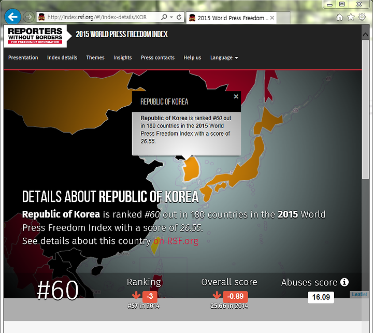Click the scrollbar up arrow
This screenshot has height=333, width=373.
tap(365, 35)
